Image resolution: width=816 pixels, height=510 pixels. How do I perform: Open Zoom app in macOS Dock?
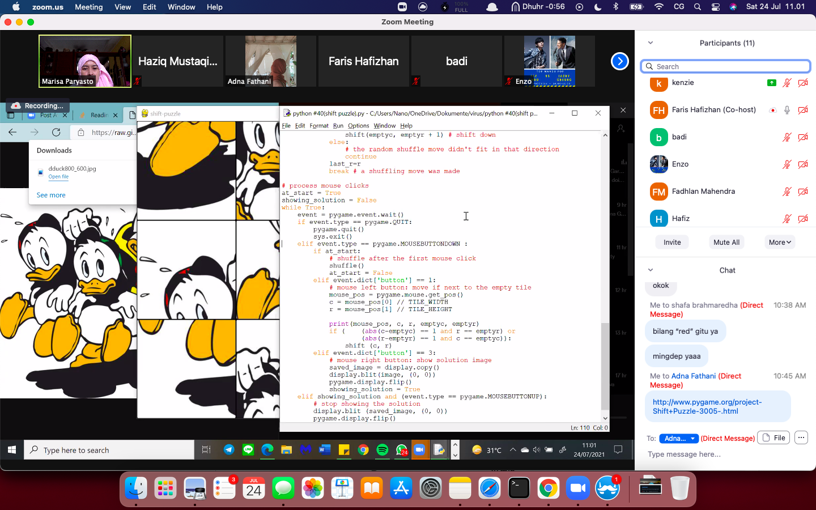tap(578, 488)
